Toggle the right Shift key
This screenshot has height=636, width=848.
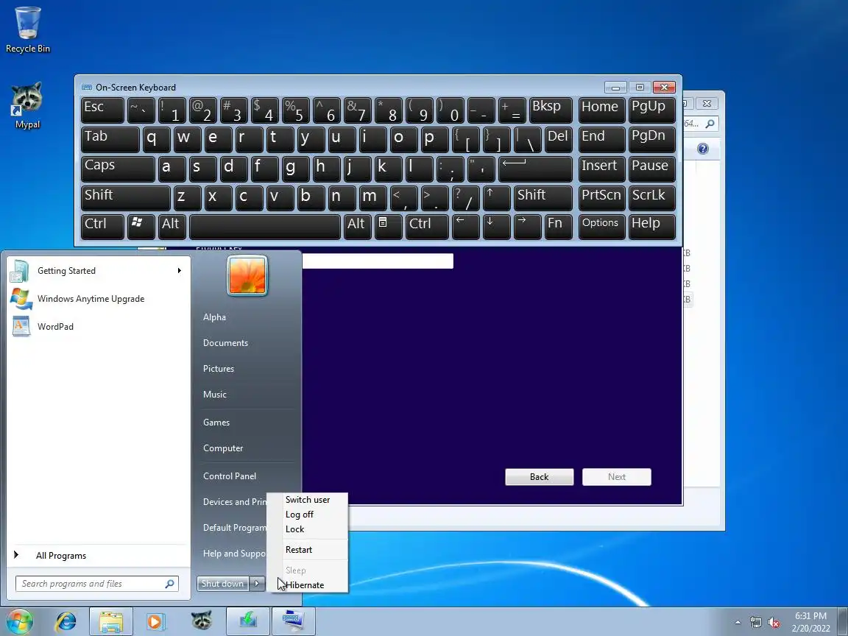(543, 197)
